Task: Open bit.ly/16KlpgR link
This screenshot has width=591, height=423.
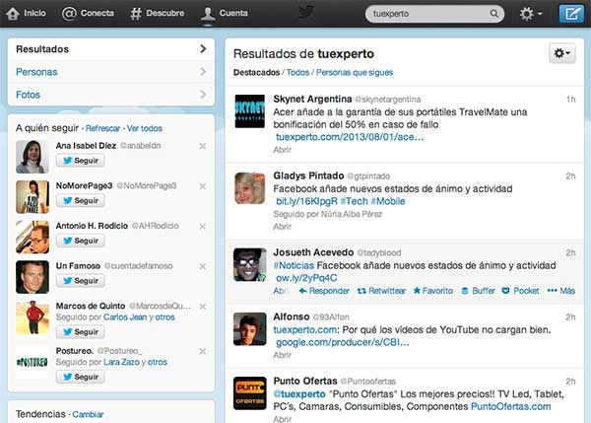Action: (306, 201)
